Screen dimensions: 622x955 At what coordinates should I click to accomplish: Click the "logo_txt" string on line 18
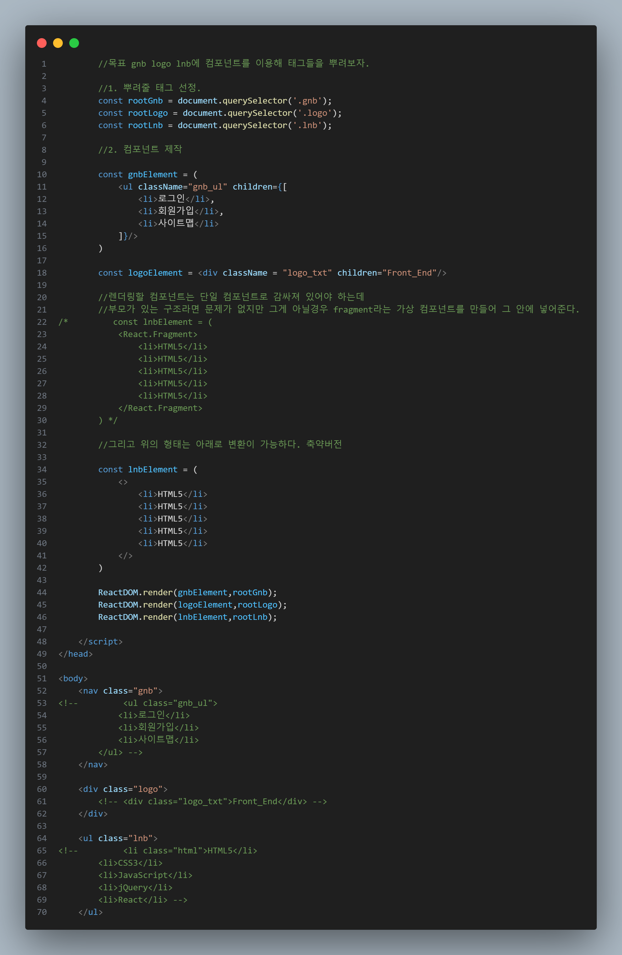click(x=307, y=273)
